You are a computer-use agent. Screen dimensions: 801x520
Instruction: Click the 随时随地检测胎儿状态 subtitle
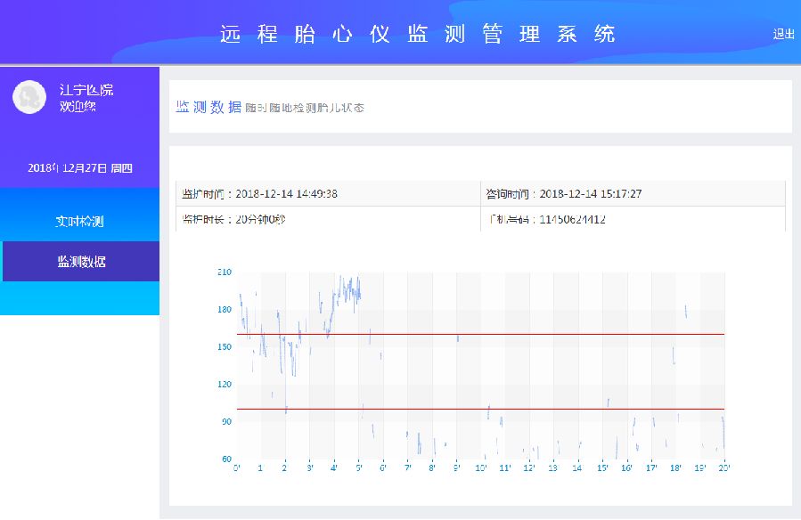tap(305, 108)
